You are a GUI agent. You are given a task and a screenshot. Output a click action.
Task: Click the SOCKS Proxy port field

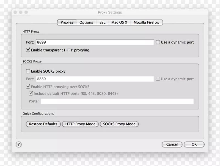point(95,79)
